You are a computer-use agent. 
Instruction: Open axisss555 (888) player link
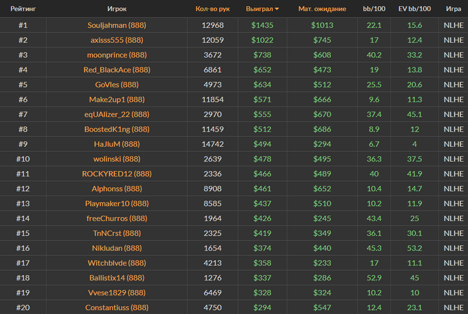pyautogui.click(x=117, y=39)
